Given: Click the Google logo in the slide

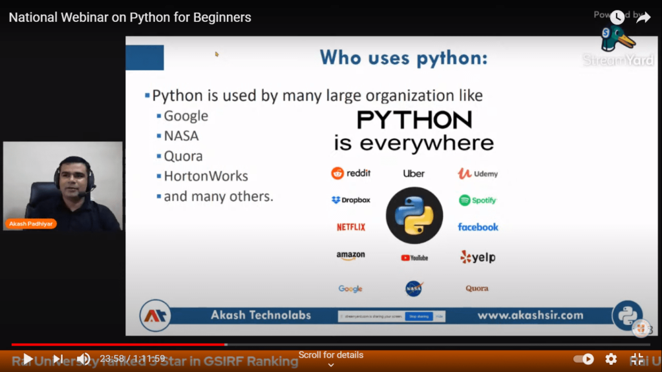Looking at the screenshot, I should coord(350,289).
